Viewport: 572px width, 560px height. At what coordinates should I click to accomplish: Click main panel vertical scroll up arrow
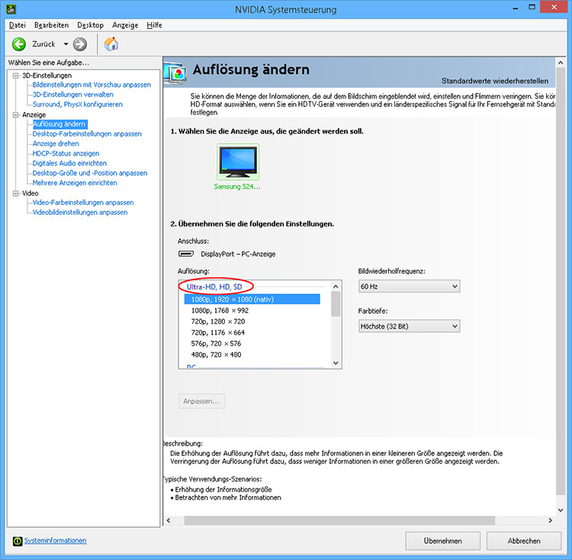click(561, 63)
